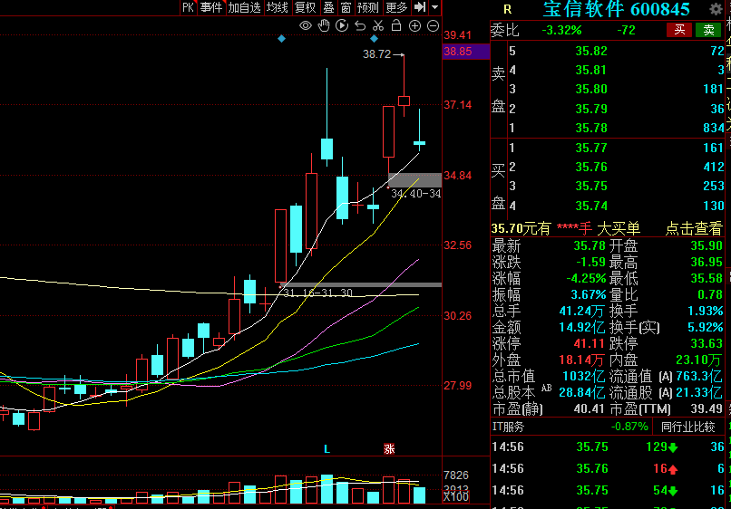Image resolution: width=731 pixels, height=509 pixels.
Task: Toggle the chart lock icon
Action: [396, 25]
